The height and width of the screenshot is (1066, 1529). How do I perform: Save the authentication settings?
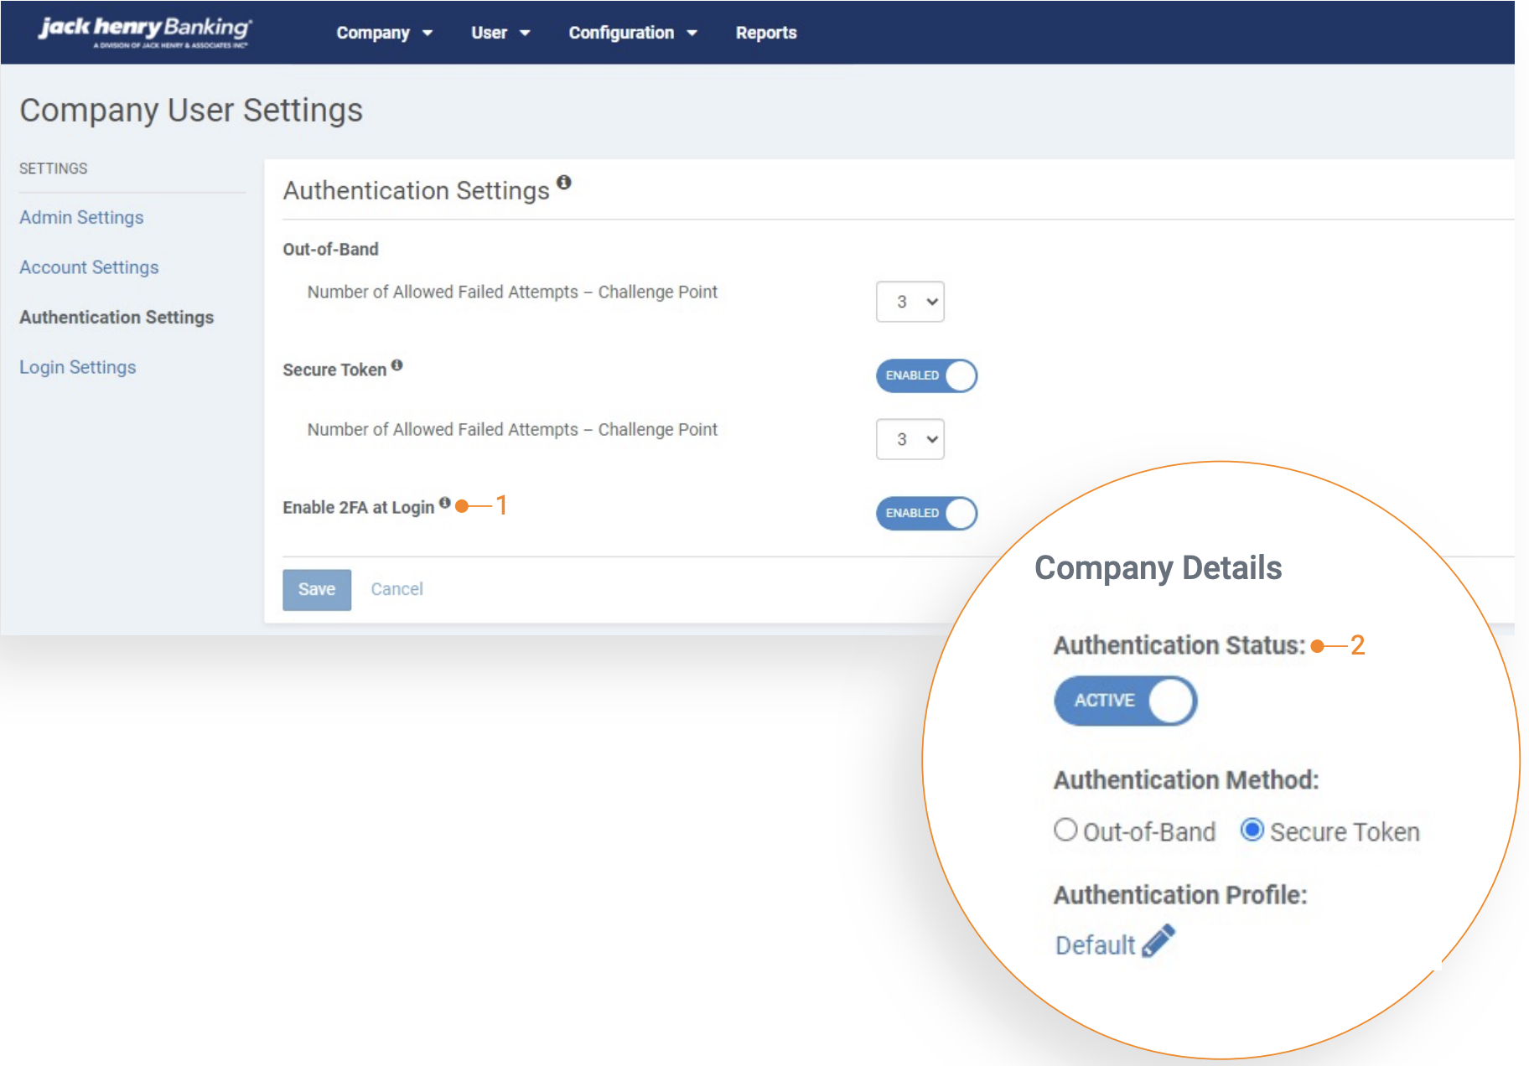pos(317,589)
